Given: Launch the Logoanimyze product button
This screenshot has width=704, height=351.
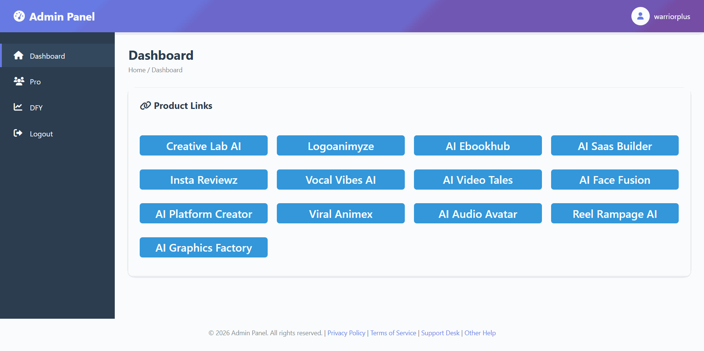Looking at the screenshot, I should [x=341, y=146].
